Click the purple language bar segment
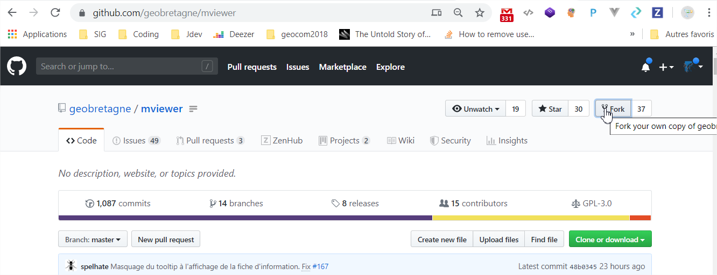The height and width of the screenshot is (275, 717). [245, 218]
